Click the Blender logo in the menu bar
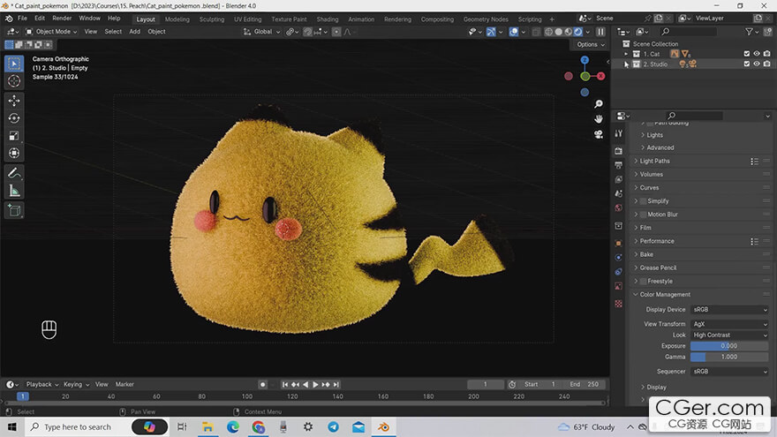Viewport: 777px width, 437px height. click(9, 19)
